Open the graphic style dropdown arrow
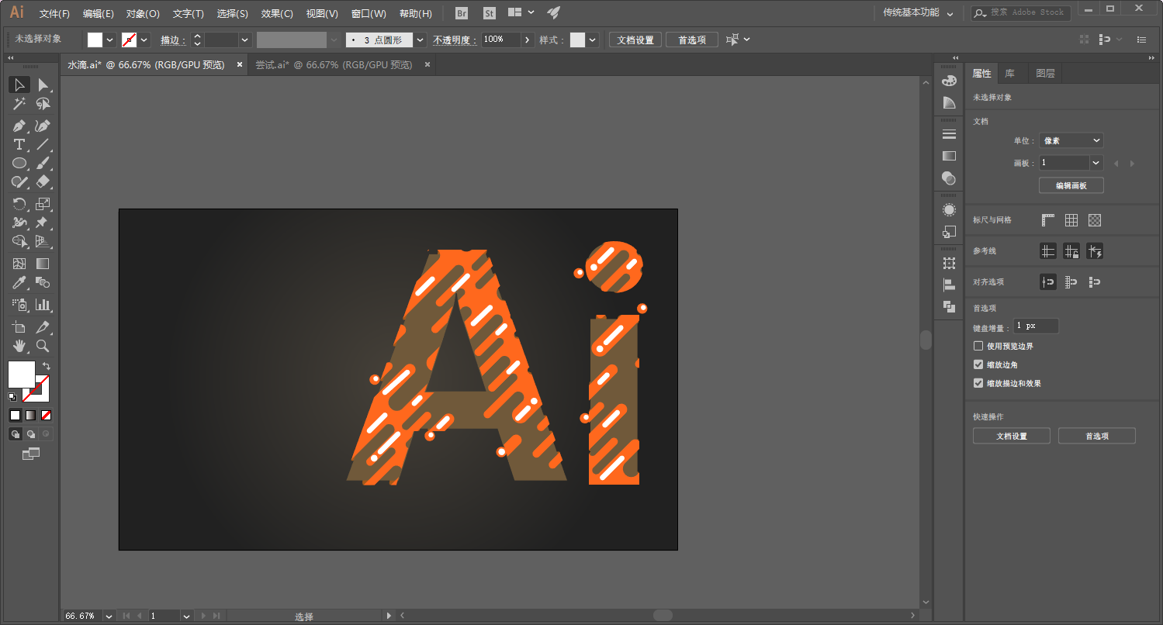This screenshot has height=625, width=1163. (x=594, y=40)
